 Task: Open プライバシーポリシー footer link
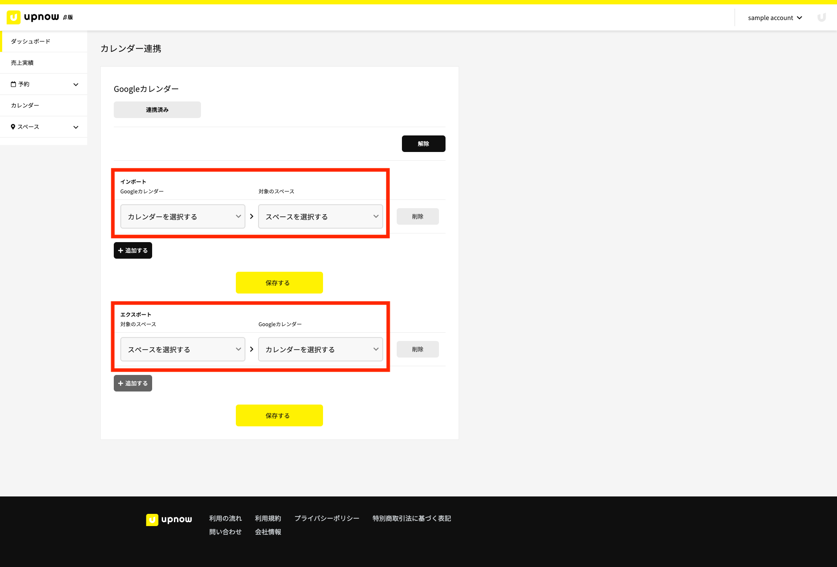tap(327, 518)
